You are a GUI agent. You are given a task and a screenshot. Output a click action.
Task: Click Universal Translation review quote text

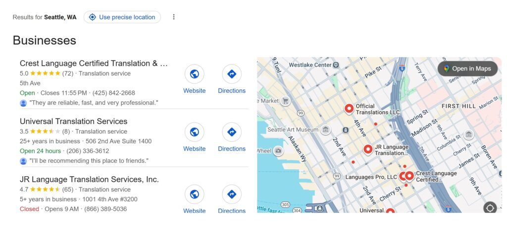pyautogui.click(x=89, y=161)
